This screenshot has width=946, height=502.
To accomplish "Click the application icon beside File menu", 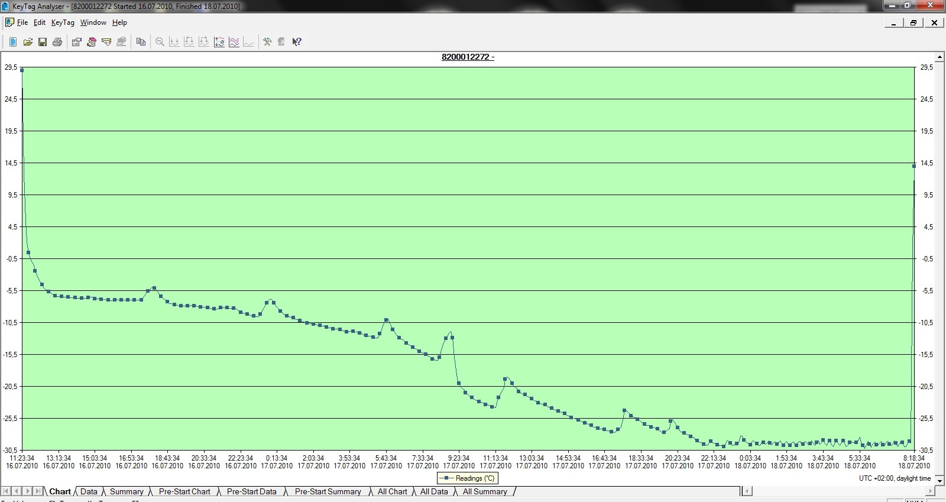I will tap(9, 22).
